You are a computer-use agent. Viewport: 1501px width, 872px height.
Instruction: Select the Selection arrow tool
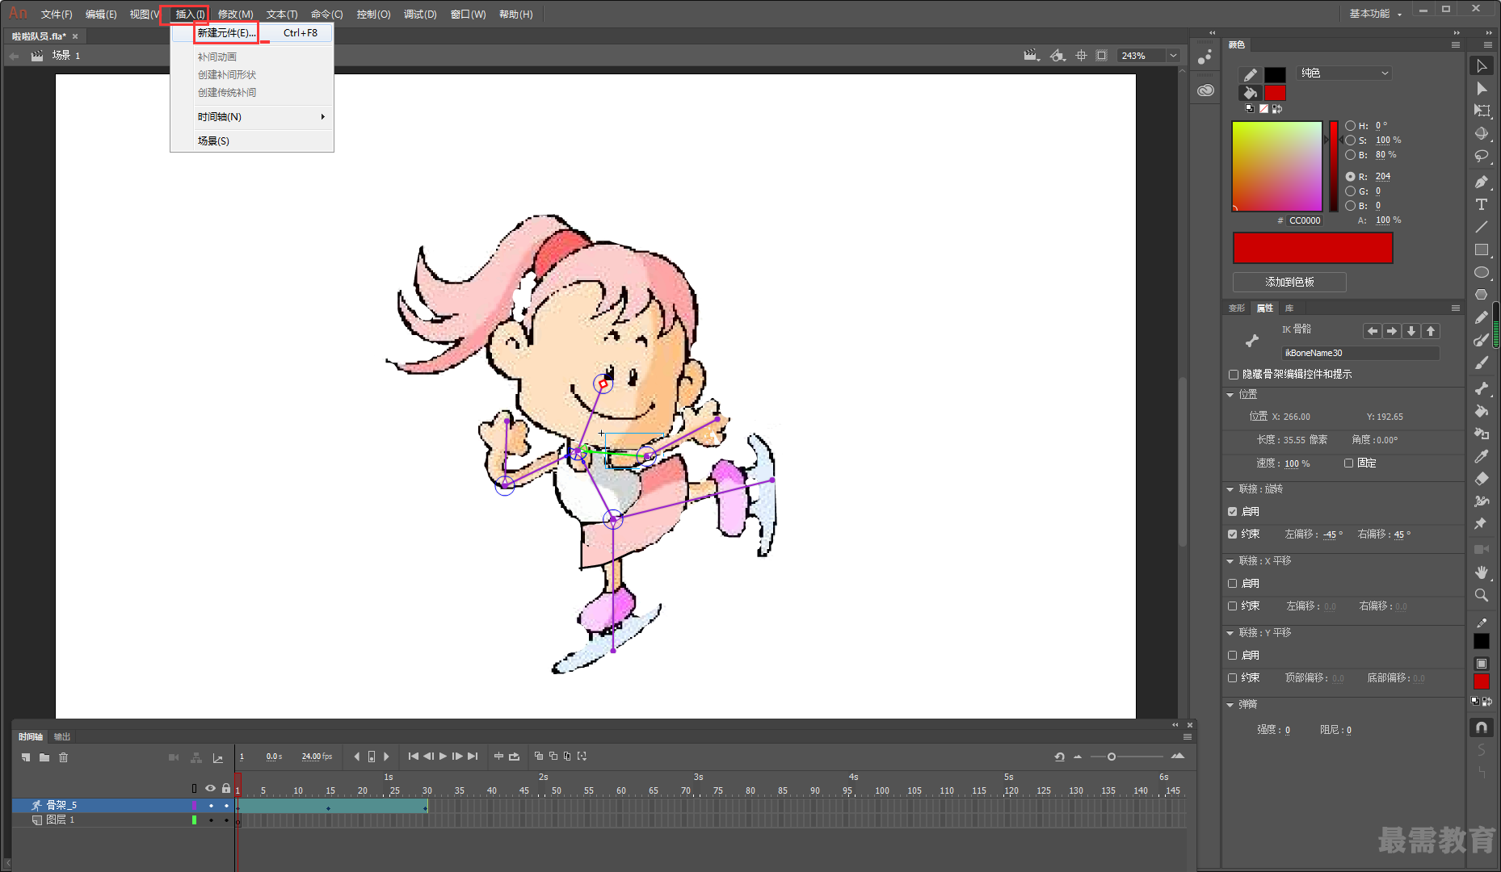1481,66
